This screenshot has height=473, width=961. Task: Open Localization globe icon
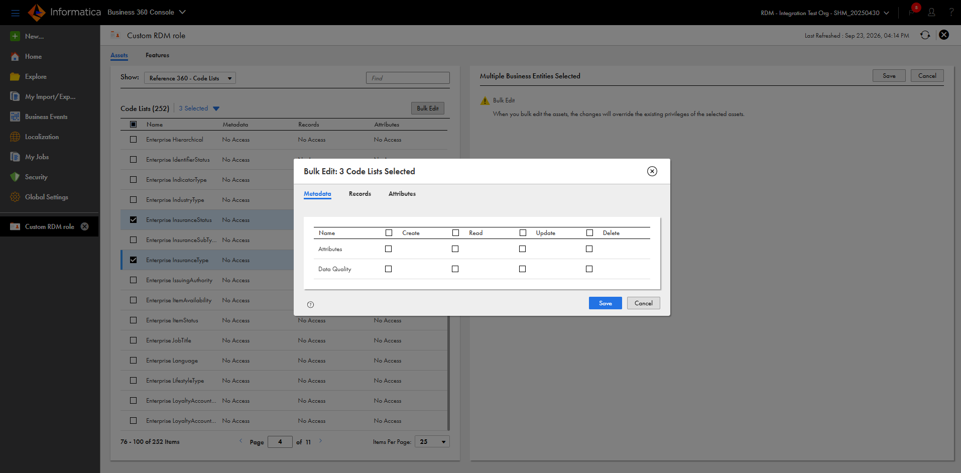pos(15,137)
